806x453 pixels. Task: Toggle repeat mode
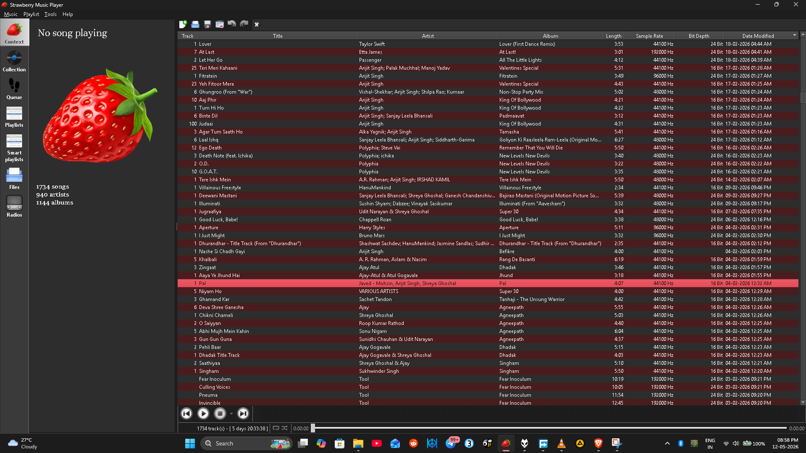276,428
